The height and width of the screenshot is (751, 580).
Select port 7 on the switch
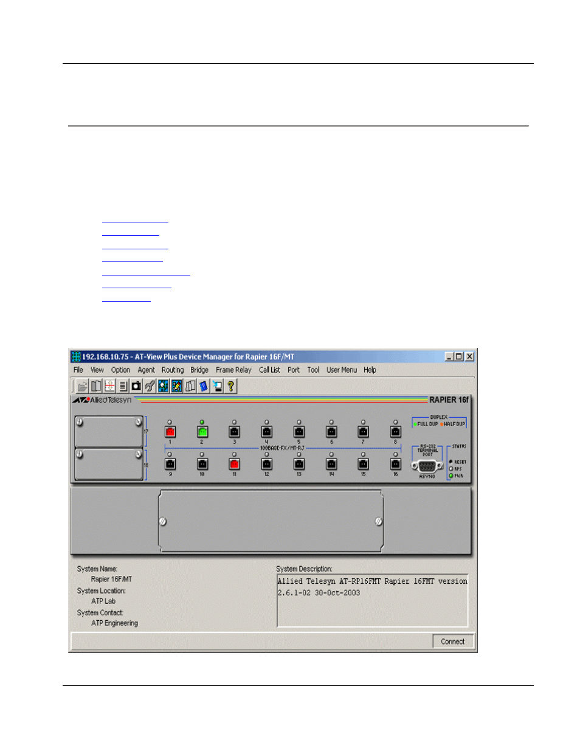click(x=364, y=432)
